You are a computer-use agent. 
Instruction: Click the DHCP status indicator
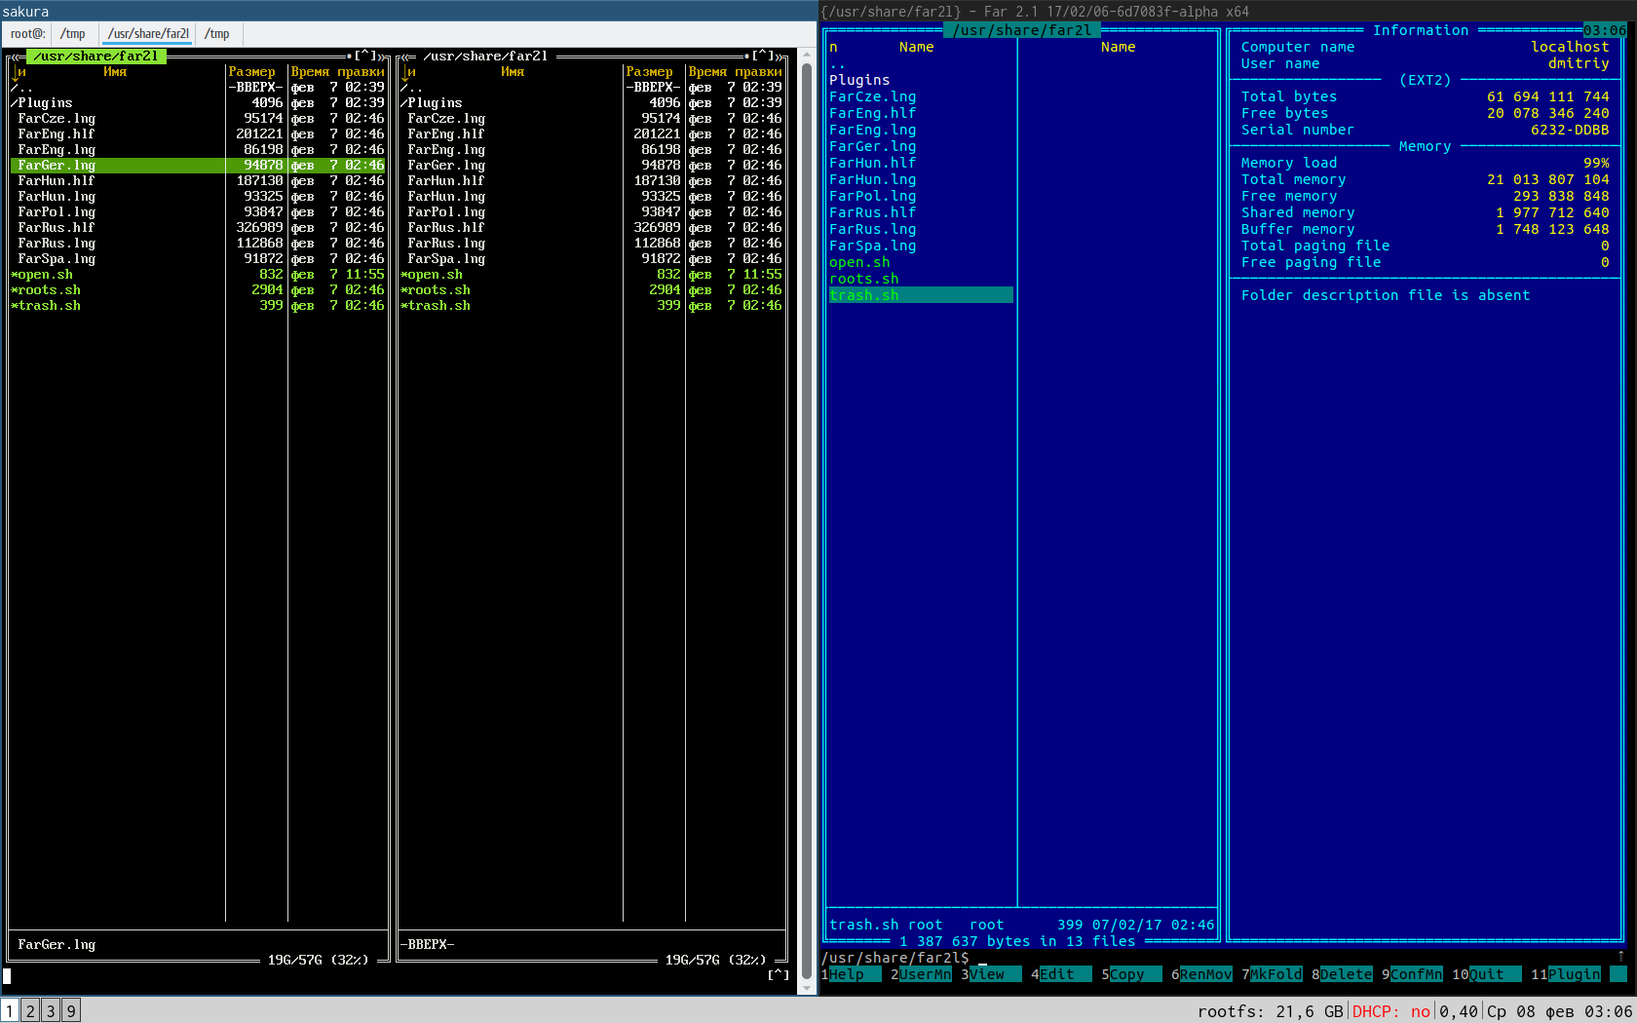1391,1011
